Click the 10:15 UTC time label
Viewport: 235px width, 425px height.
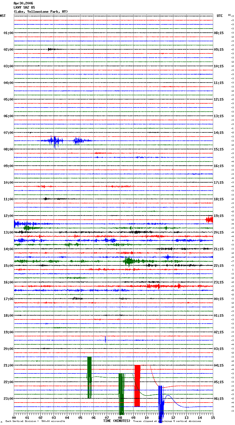point(219,66)
